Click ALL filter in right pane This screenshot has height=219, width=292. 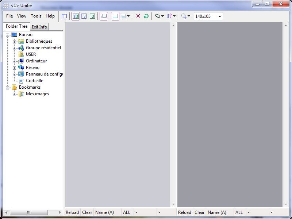coord(239,212)
